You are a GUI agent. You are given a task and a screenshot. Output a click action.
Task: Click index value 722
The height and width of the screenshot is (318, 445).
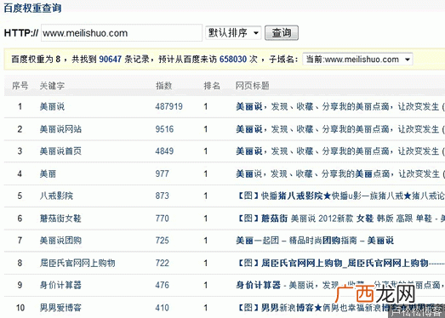162,263
